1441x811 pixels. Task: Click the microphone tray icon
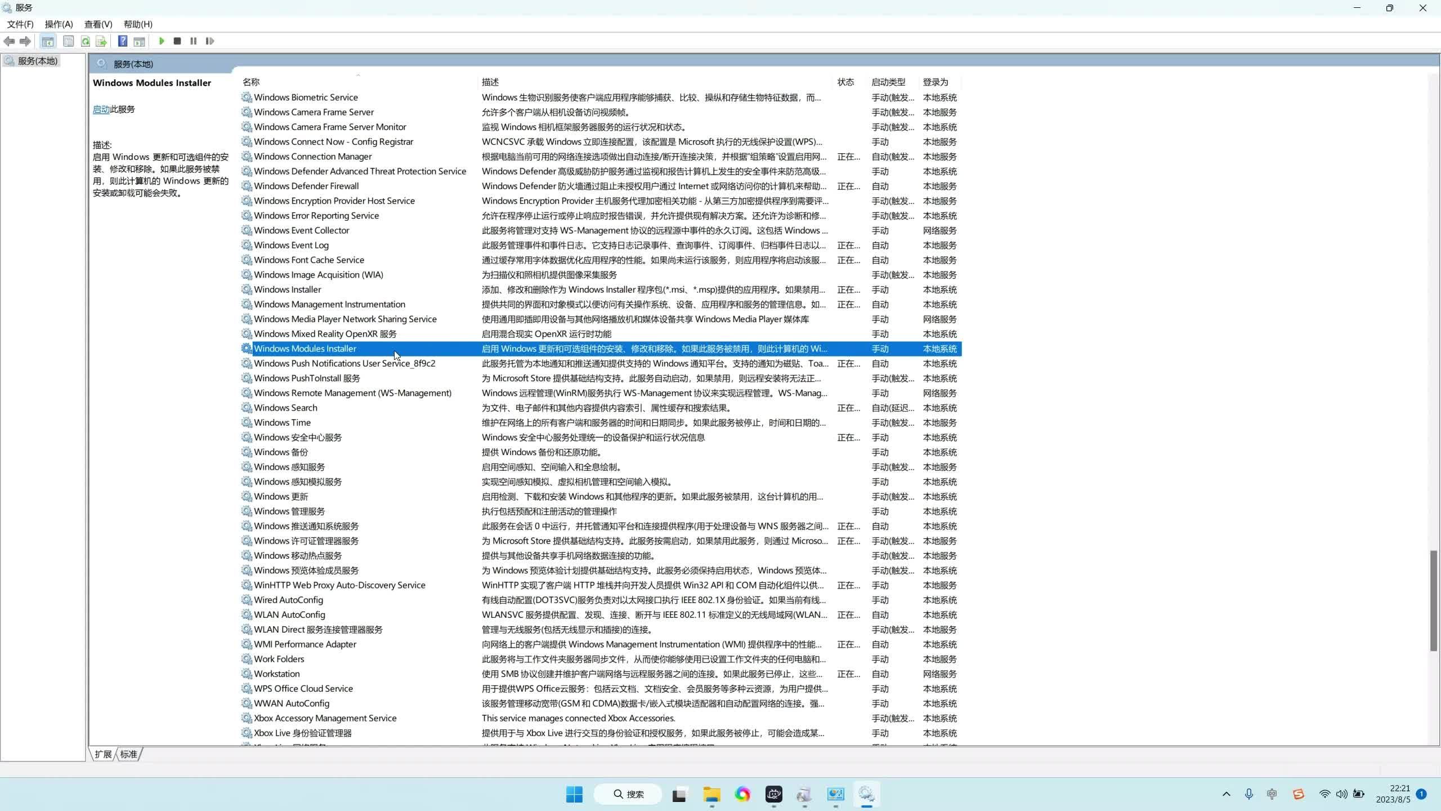coord(1248,794)
